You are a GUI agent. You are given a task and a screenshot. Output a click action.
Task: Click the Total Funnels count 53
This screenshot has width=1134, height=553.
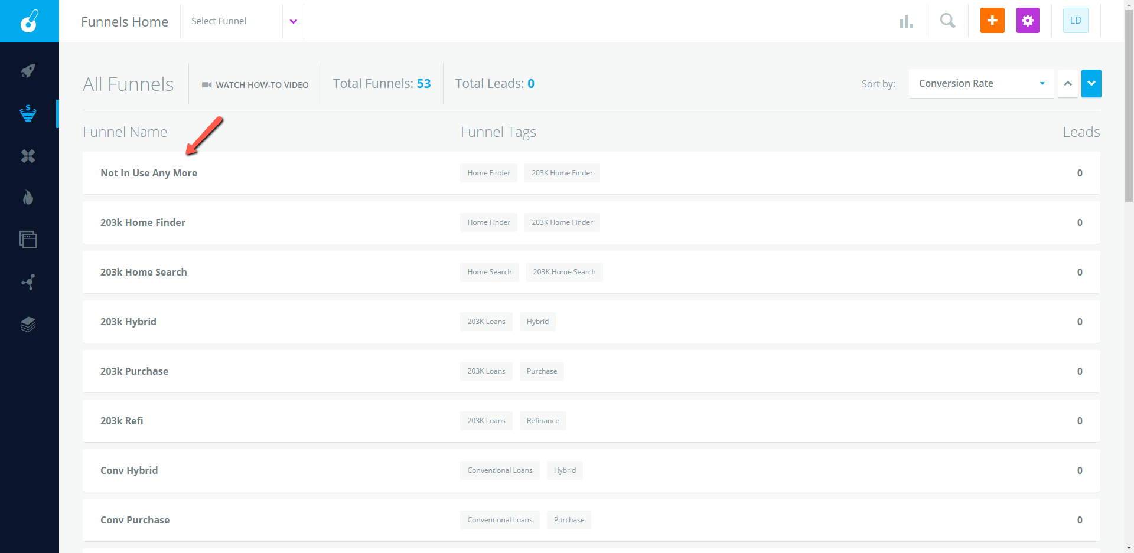pyautogui.click(x=423, y=84)
